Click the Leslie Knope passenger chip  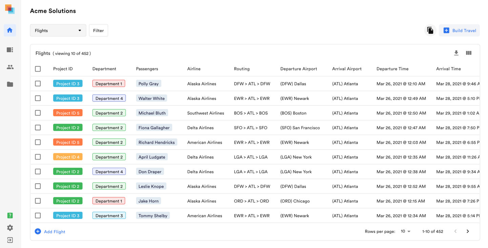pos(151,186)
